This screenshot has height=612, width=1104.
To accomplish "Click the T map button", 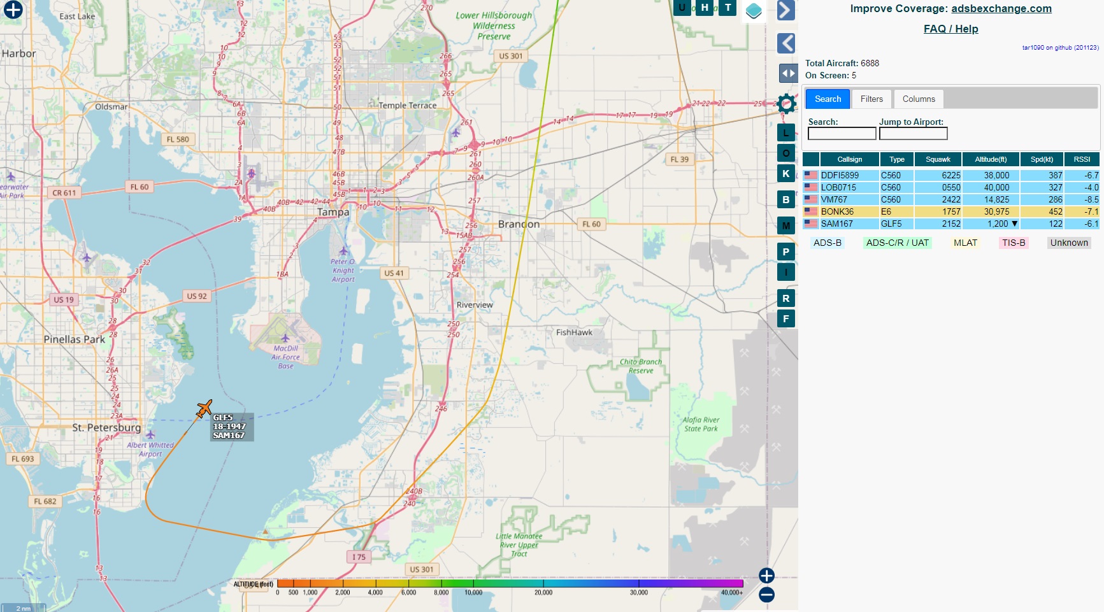I will [x=728, y=8].
